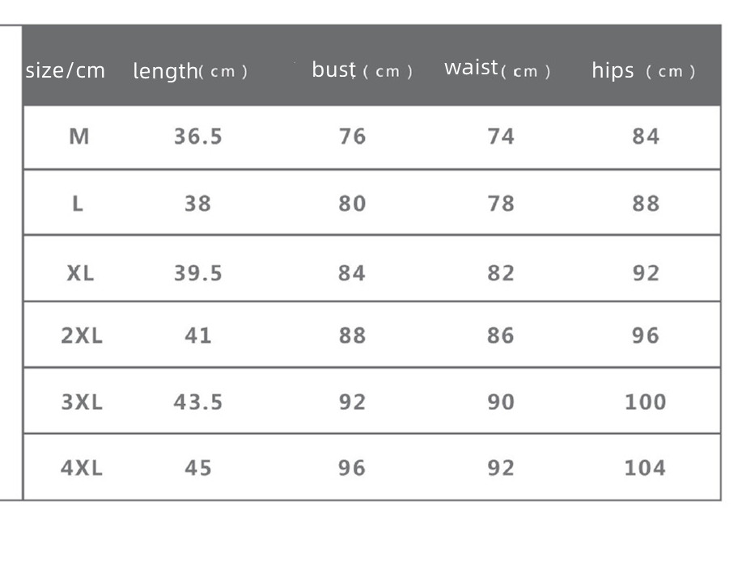Select the 3XL size cell
Screen dimensions: 746x577
pyautogui.click(x=82, y=402)
